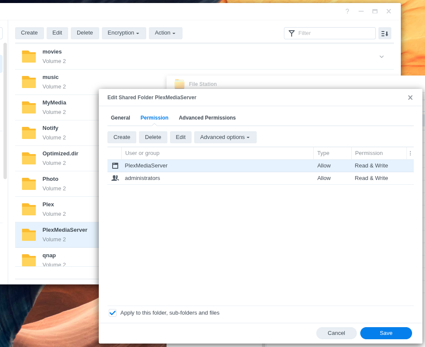425x347 pixels.
Task: Click the administrators group icon
Action: (x=115, y=178)
